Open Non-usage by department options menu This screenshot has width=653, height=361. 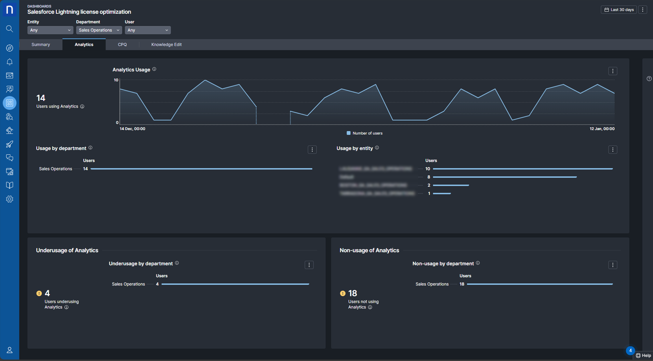(x=613, y=265)
